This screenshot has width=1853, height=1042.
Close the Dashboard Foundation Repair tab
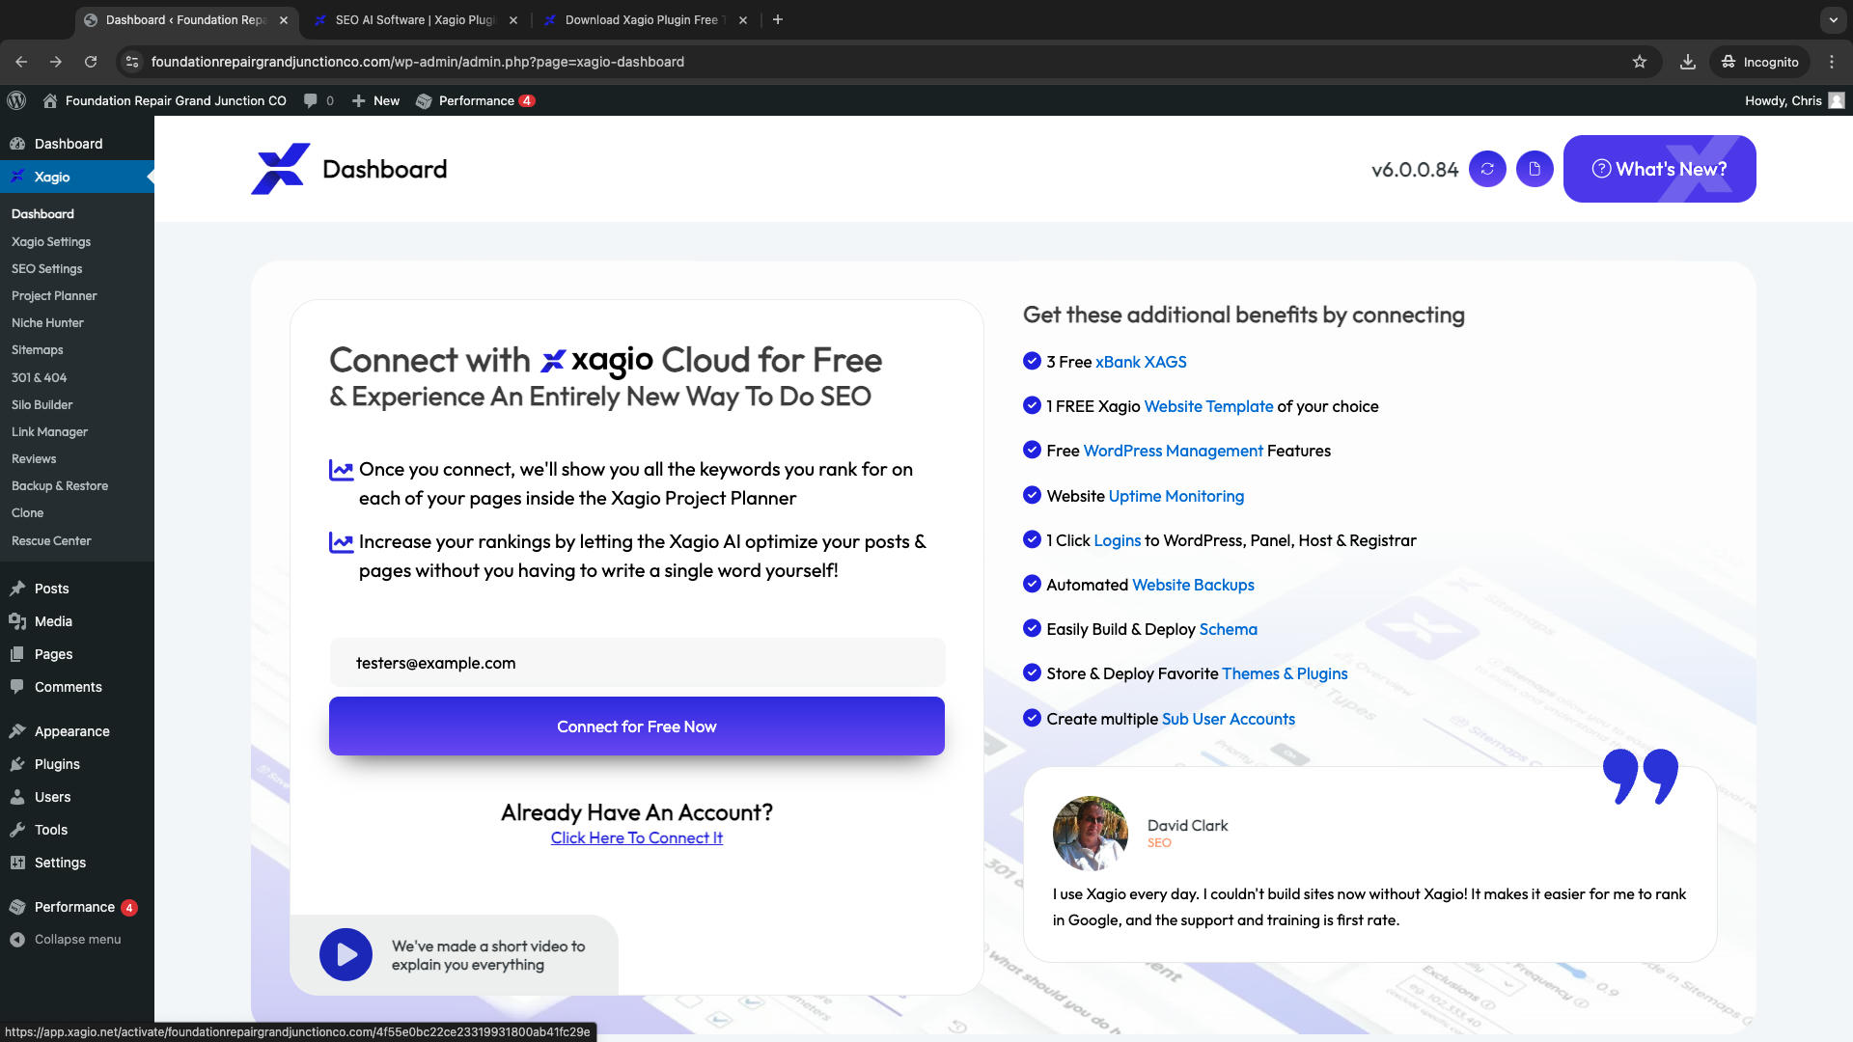[x=284, y=19]
